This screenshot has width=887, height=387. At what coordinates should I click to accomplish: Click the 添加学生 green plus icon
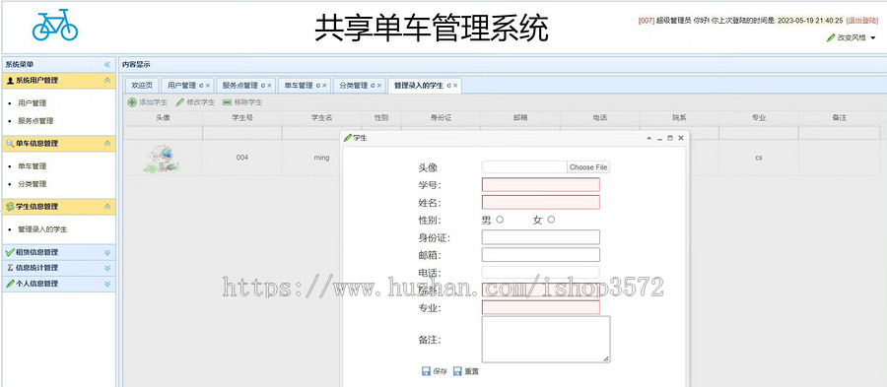[132, 102]
